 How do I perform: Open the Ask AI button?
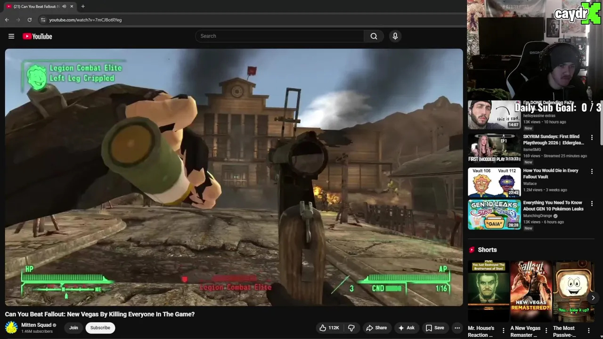(x=406, y=328)
